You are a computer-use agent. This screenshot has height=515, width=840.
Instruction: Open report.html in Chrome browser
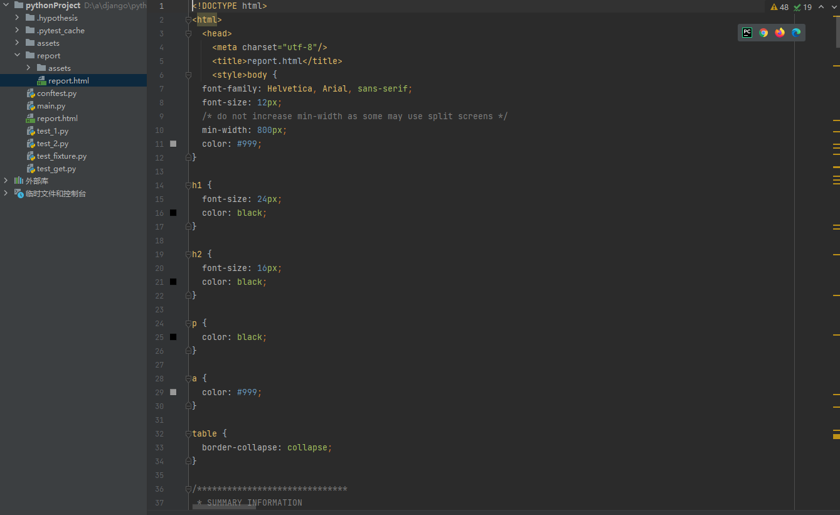point(763,33)
